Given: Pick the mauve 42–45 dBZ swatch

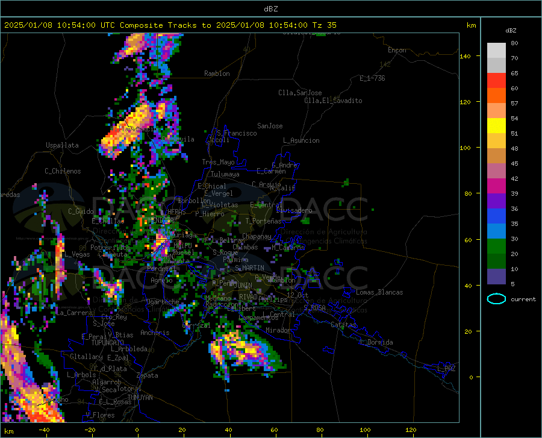Looking at the screenshot, I should point(496,171).
